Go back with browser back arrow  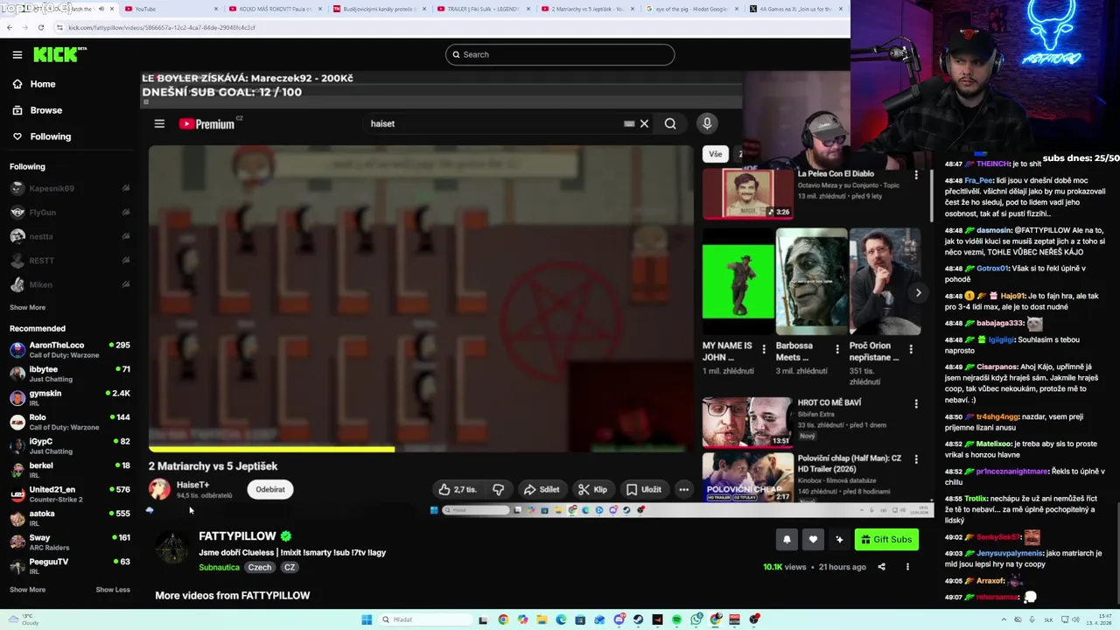tap(9, 27)
